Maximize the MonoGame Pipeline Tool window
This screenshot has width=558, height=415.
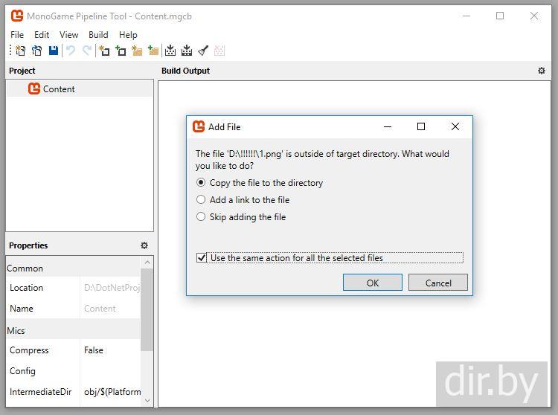(x=500, y=16)
